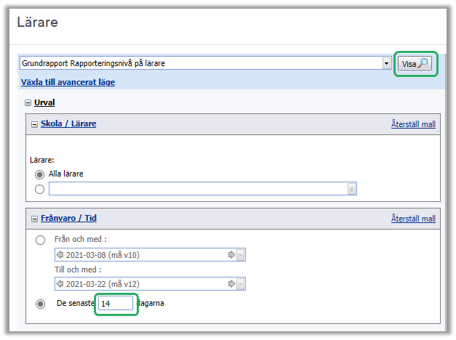The height and width of the screenshot is (340, 456).
Task: Collapse the Frånvaro / Tid panel icon
Action: [34, 218]
